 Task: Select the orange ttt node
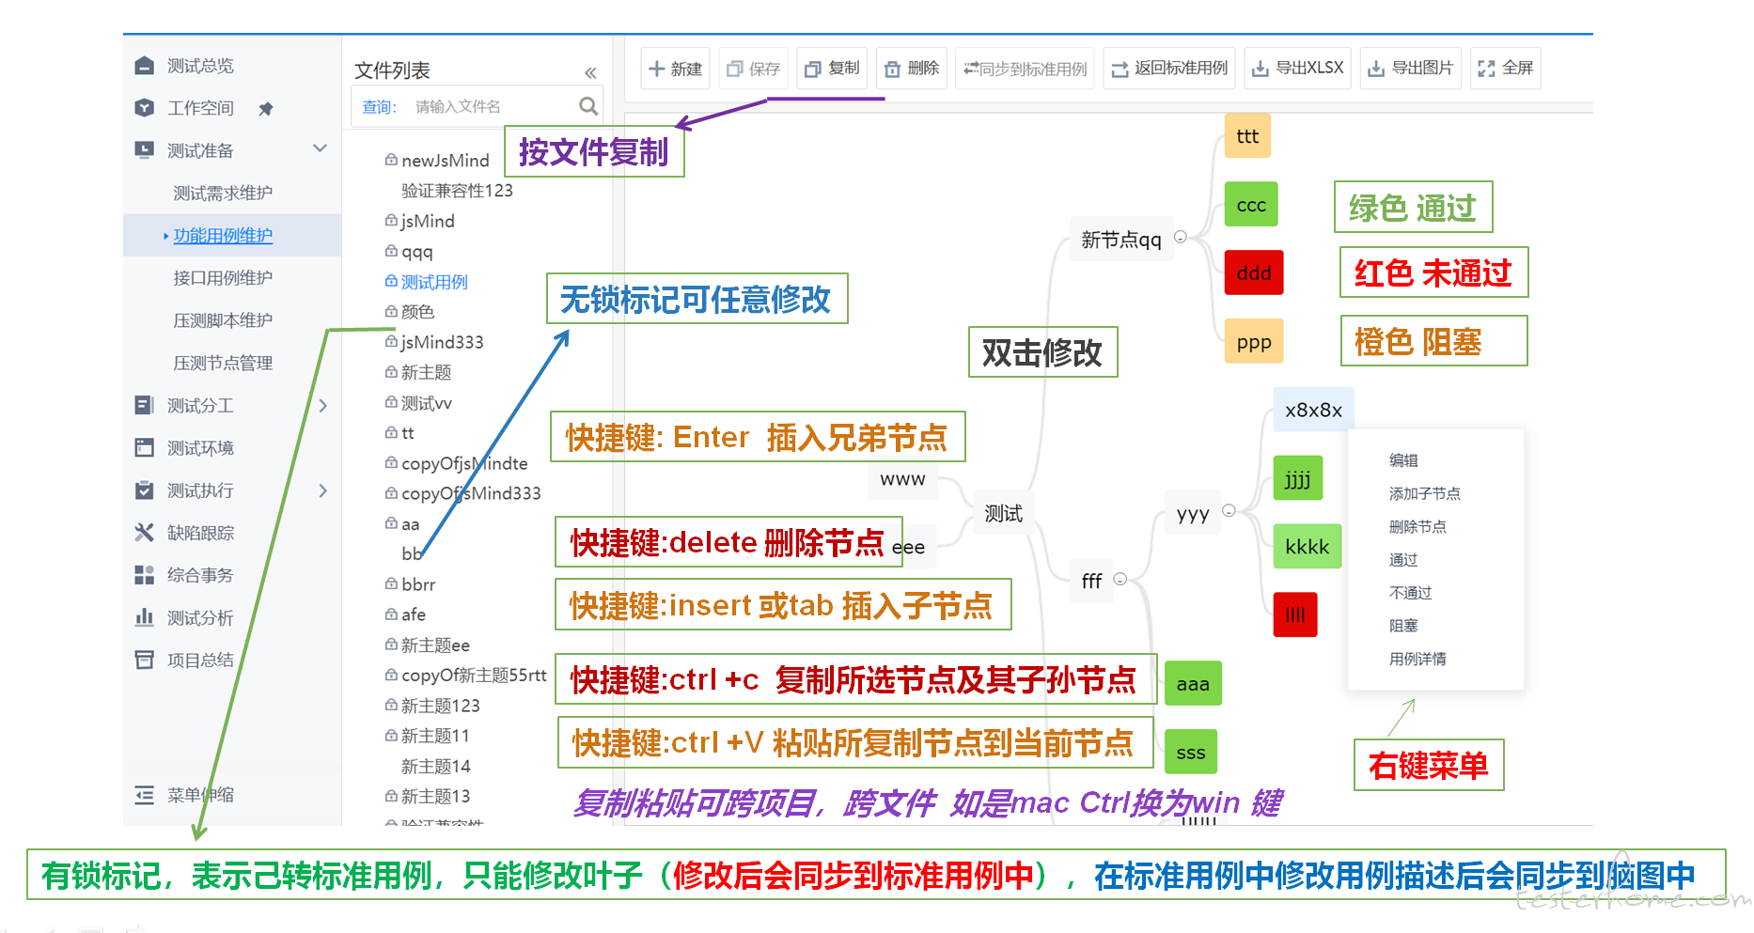coord(1248,136)
